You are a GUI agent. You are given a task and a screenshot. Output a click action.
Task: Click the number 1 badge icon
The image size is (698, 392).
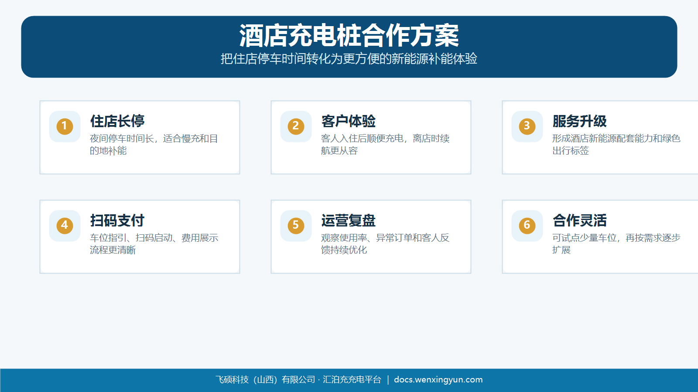[x=65, y=126]
